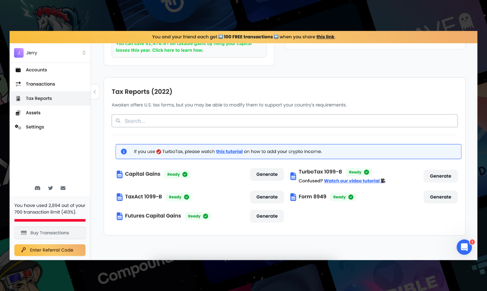
Task: Open the chat support bubble
Action: pos(464,247)
